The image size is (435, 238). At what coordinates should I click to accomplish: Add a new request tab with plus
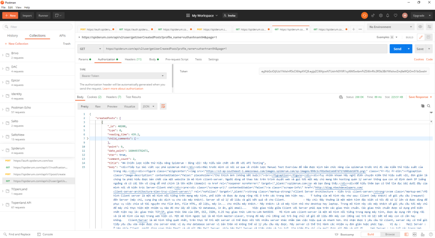(353, 29)
